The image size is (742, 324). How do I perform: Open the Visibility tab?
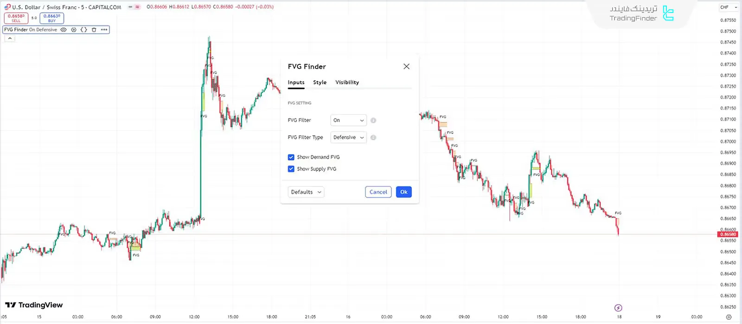347,82
